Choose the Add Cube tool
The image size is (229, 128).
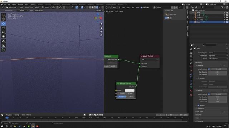tap(3, 50)
